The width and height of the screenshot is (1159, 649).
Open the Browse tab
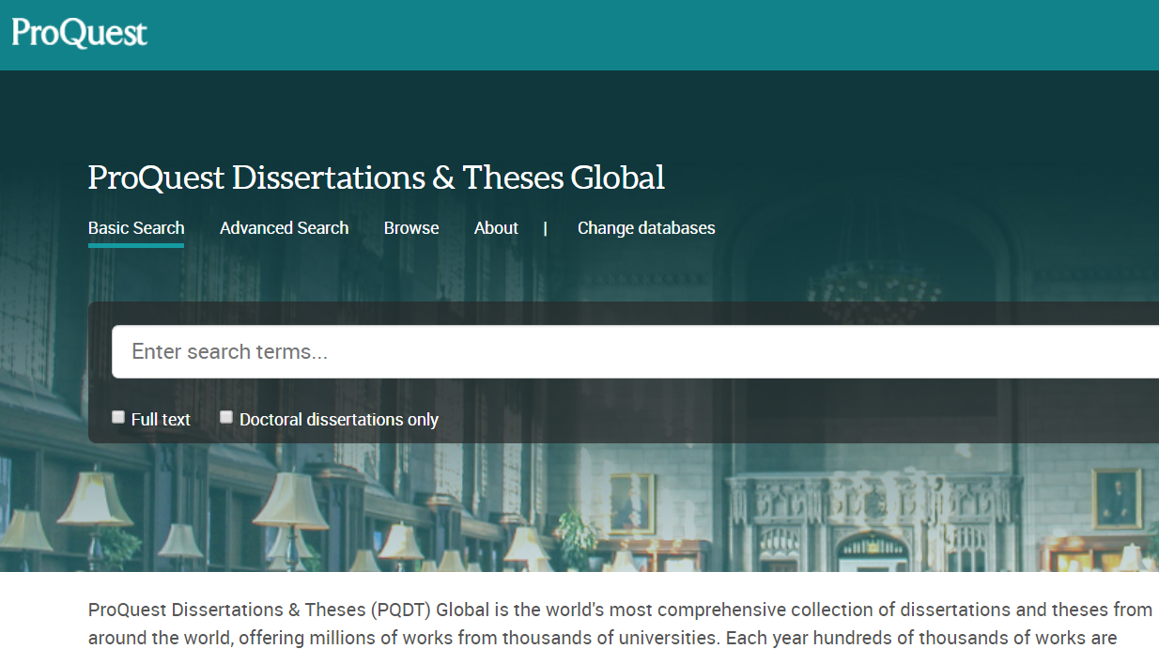pos(411,228)
